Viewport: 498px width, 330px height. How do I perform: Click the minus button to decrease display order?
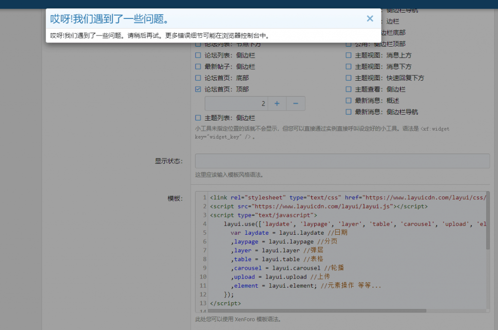[x=296, y=104]
